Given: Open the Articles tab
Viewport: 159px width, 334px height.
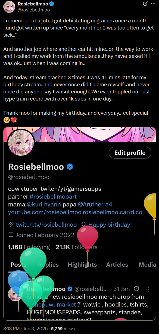Looking at the screenshot, I should click(x=117, y=265).
